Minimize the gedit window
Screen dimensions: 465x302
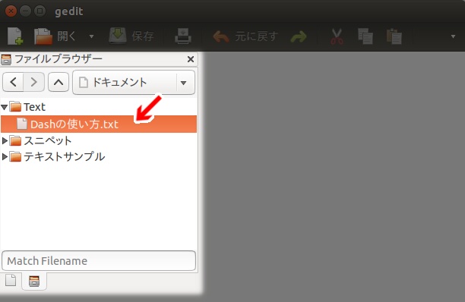tap(26, 11)
